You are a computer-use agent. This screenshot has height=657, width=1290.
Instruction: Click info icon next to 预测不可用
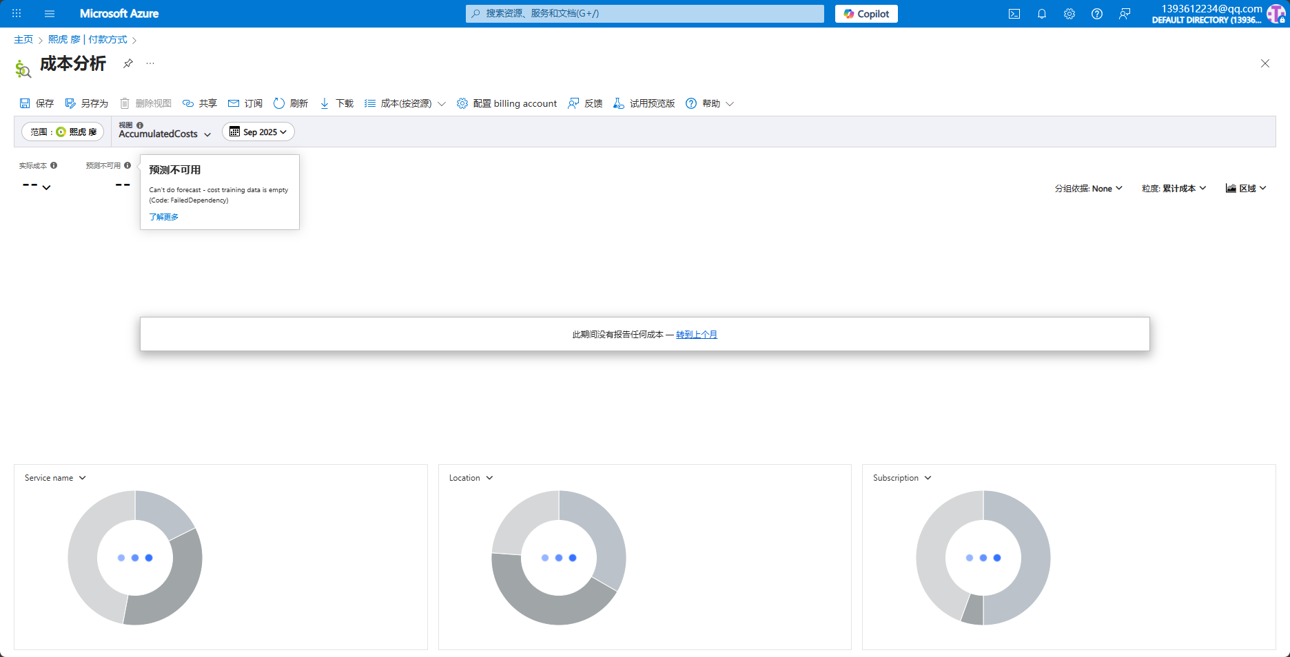[x=127, y=165]
